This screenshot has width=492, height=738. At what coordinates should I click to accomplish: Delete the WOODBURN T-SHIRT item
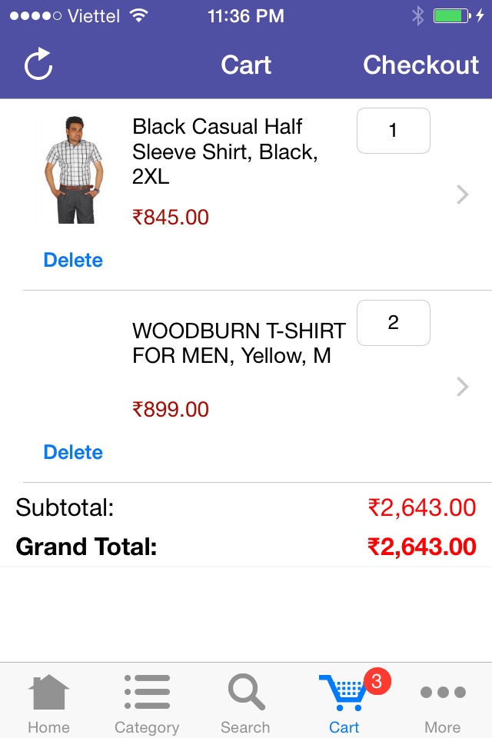[73, 452]
